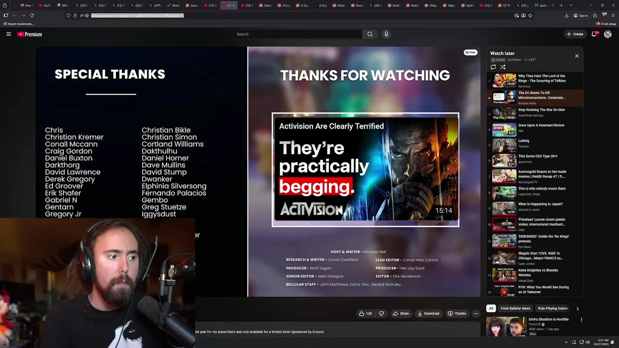Open the browser application menu
The image size is (619, 348).
(612, 15)
